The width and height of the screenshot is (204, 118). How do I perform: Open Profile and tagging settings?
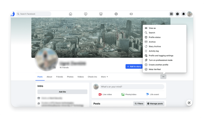click(x=165, y=56)
